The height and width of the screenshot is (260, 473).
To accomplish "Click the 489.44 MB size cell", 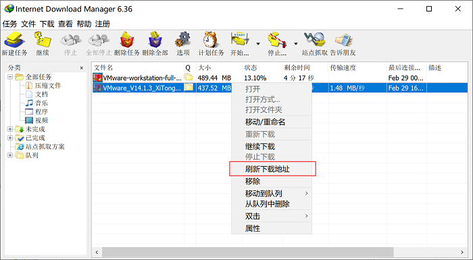I will click(214, 78).
